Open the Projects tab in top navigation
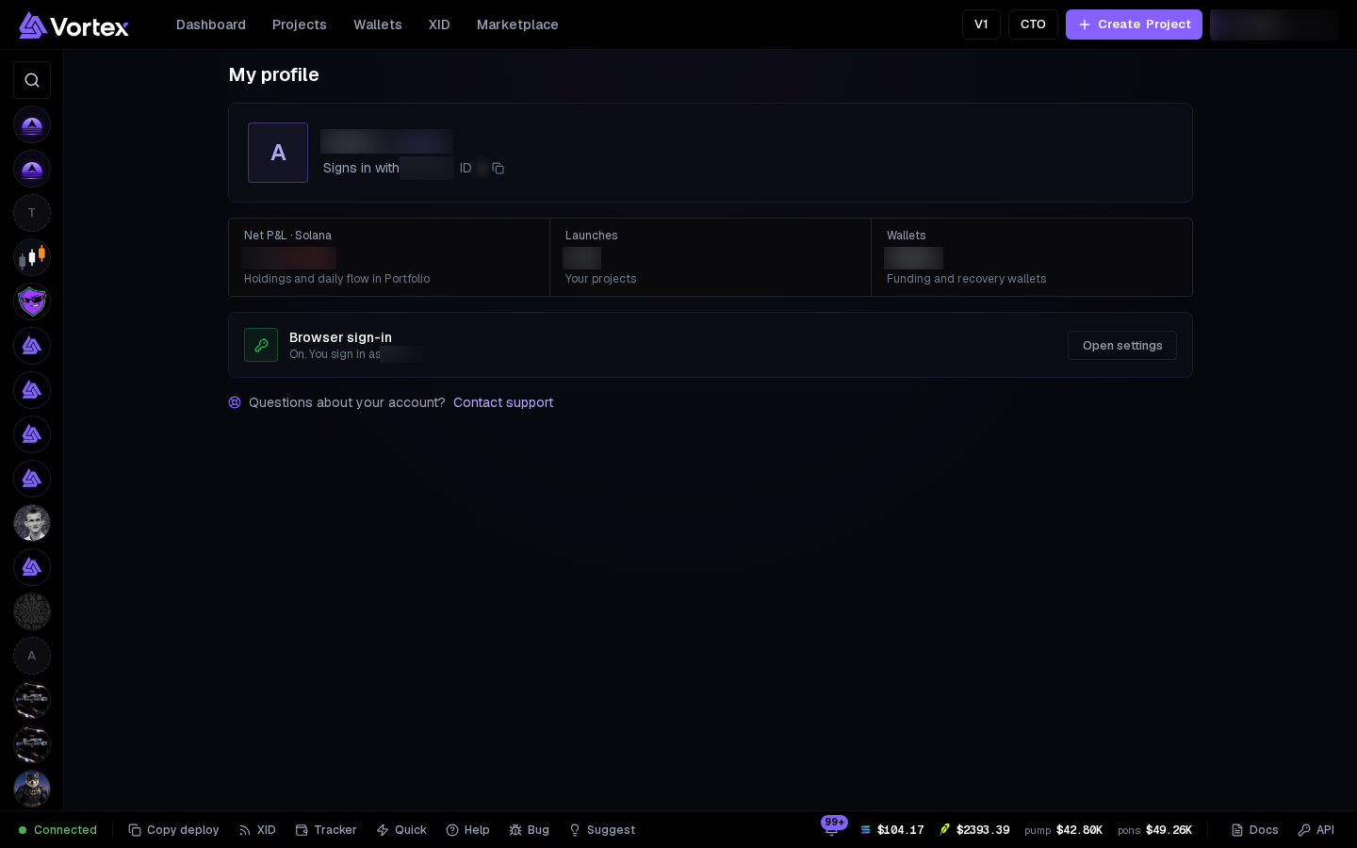 [300, 24]
